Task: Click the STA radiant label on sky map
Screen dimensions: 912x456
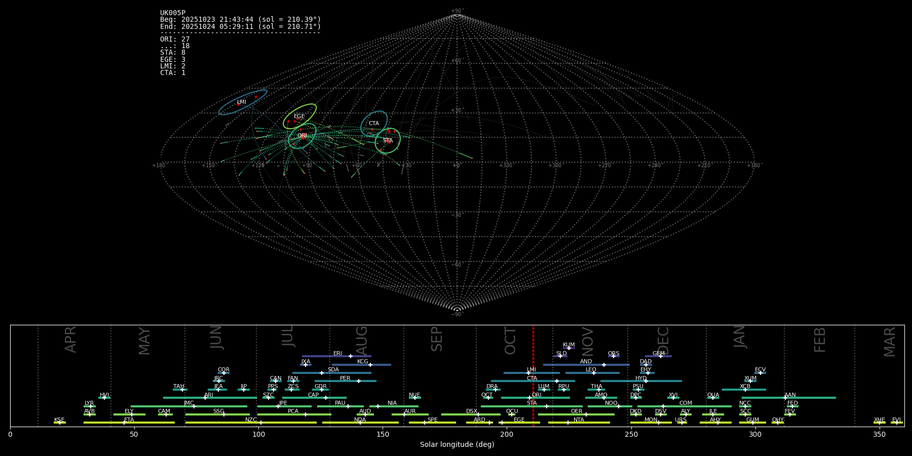Action: click(x=388, y=141)
